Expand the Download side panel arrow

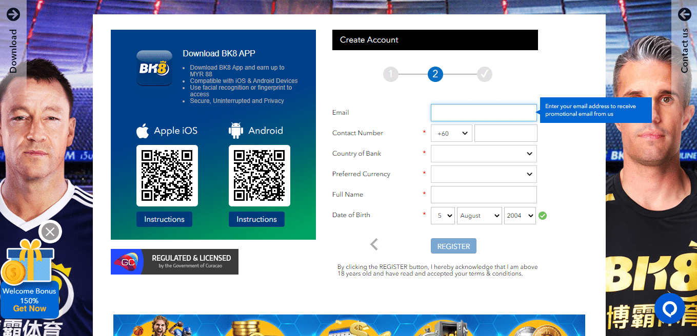pos(13,14)
